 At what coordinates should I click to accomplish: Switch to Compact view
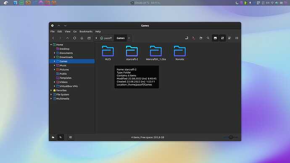237,38
